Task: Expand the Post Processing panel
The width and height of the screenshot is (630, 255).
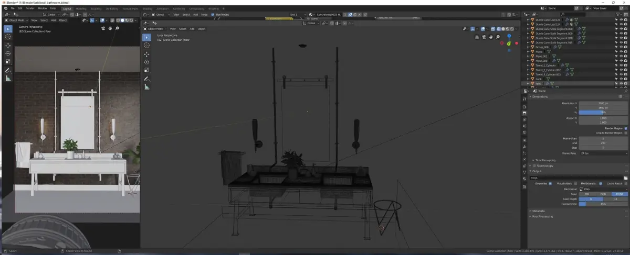Action: pyautogui.click(x=541, y=216)
